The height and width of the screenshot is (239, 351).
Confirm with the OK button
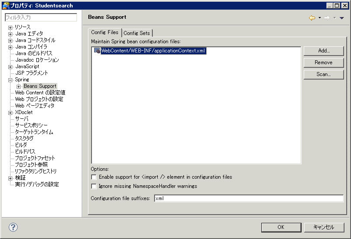pyautogui.click(x=281, y=227)
